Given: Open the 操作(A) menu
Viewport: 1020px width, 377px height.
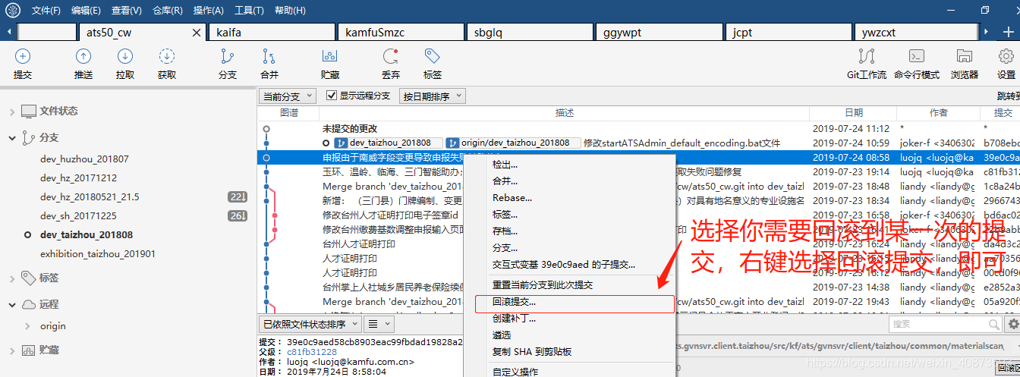Looking at the screenshot, I should coord(208,11).
